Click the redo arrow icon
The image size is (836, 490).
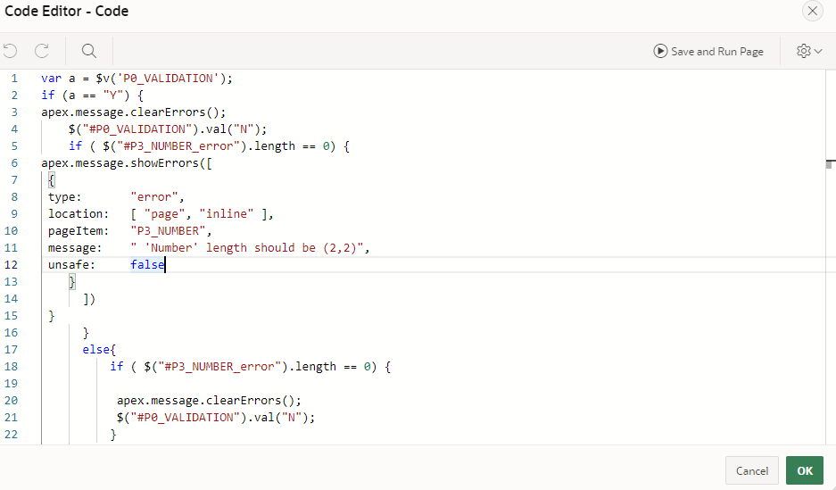42,51
